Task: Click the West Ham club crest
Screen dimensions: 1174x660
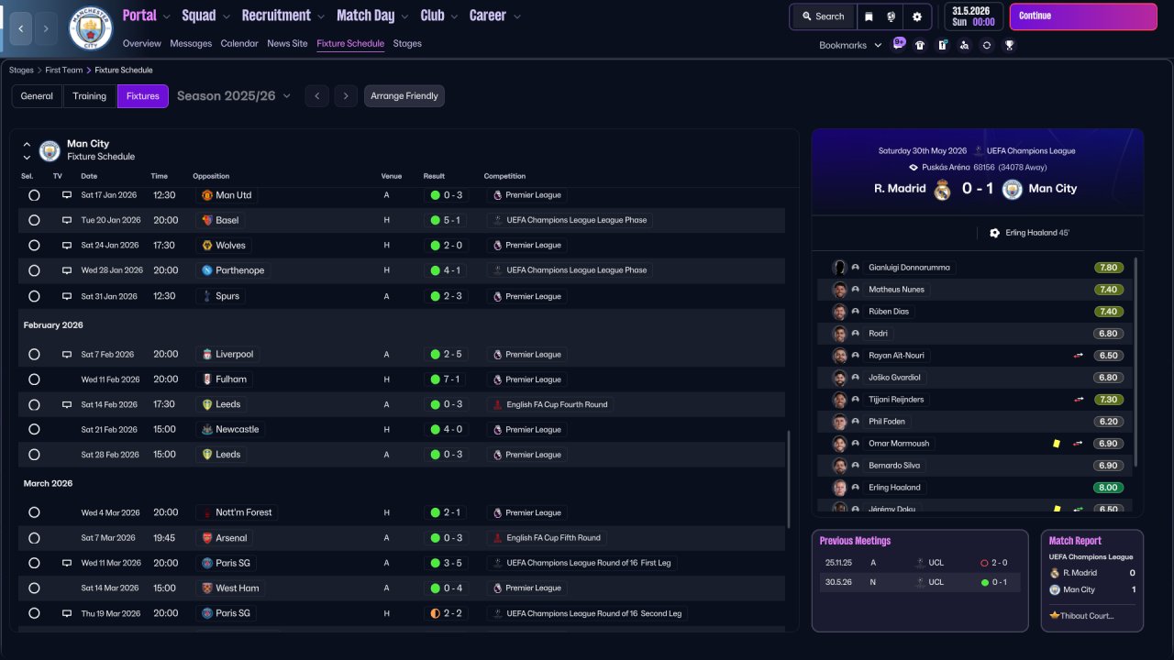Action: click(207, 588)
